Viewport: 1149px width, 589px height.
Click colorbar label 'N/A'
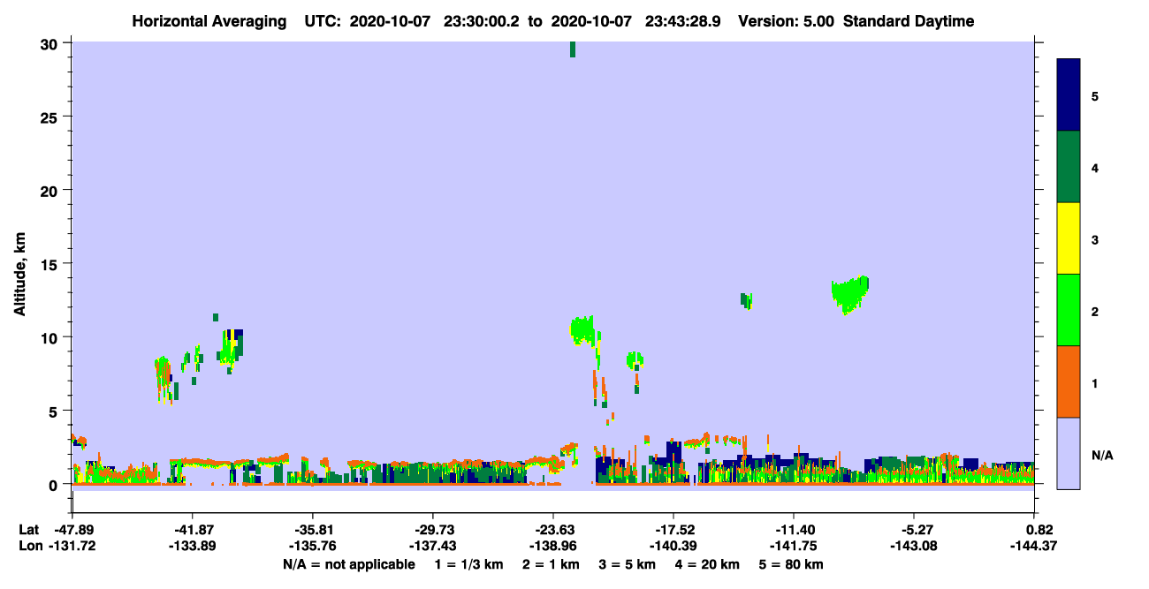1102,455
